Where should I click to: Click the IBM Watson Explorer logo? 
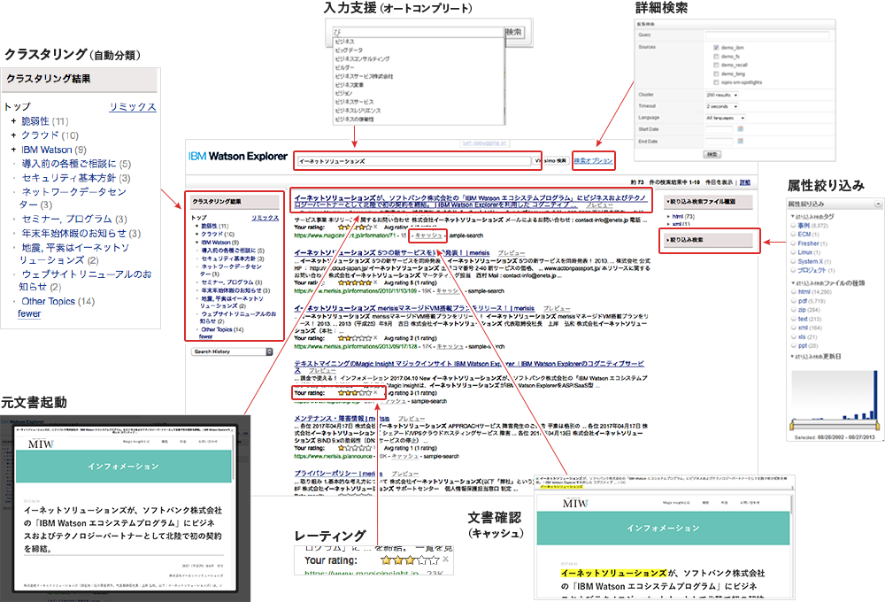click(237, 157)
